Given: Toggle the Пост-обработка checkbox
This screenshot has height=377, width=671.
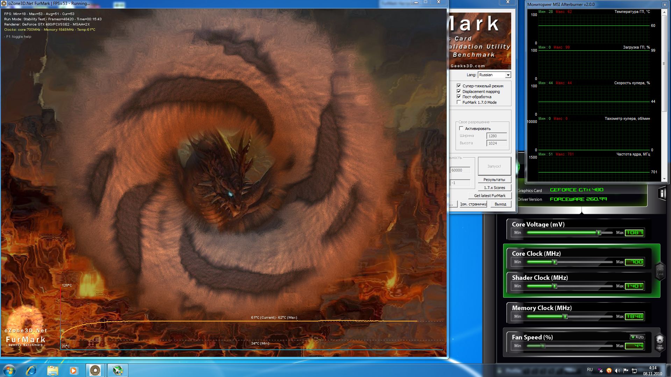Looking at the screenshot, I should point(459,96).
